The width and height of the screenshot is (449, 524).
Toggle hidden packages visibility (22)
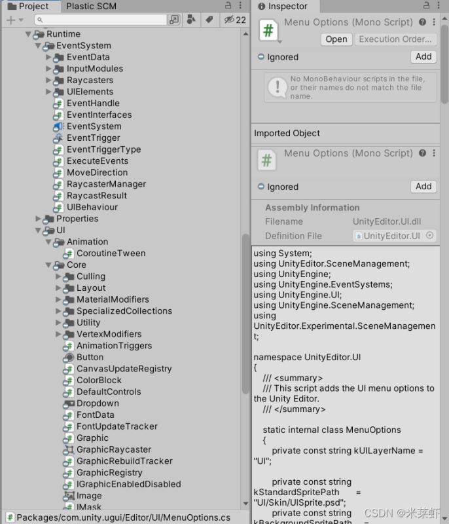[235, 20]
